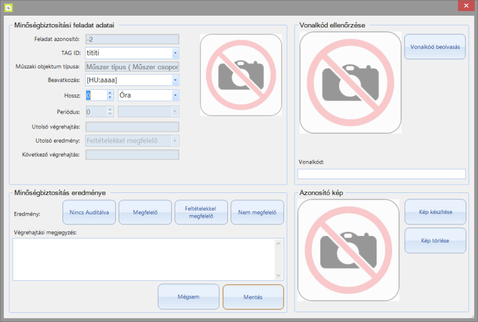
Task: Click the barcode check placeholder image
Action: [x=350, y=82]
